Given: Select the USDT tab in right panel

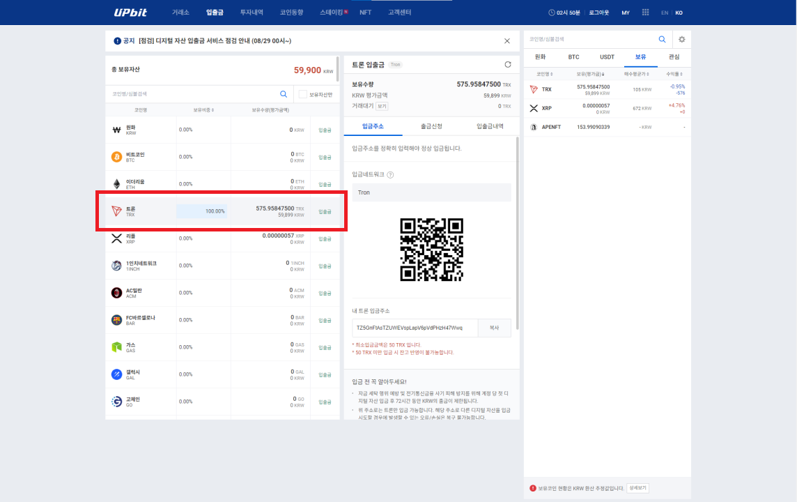Looking at the screenshot, I should (x=607, y=57).
